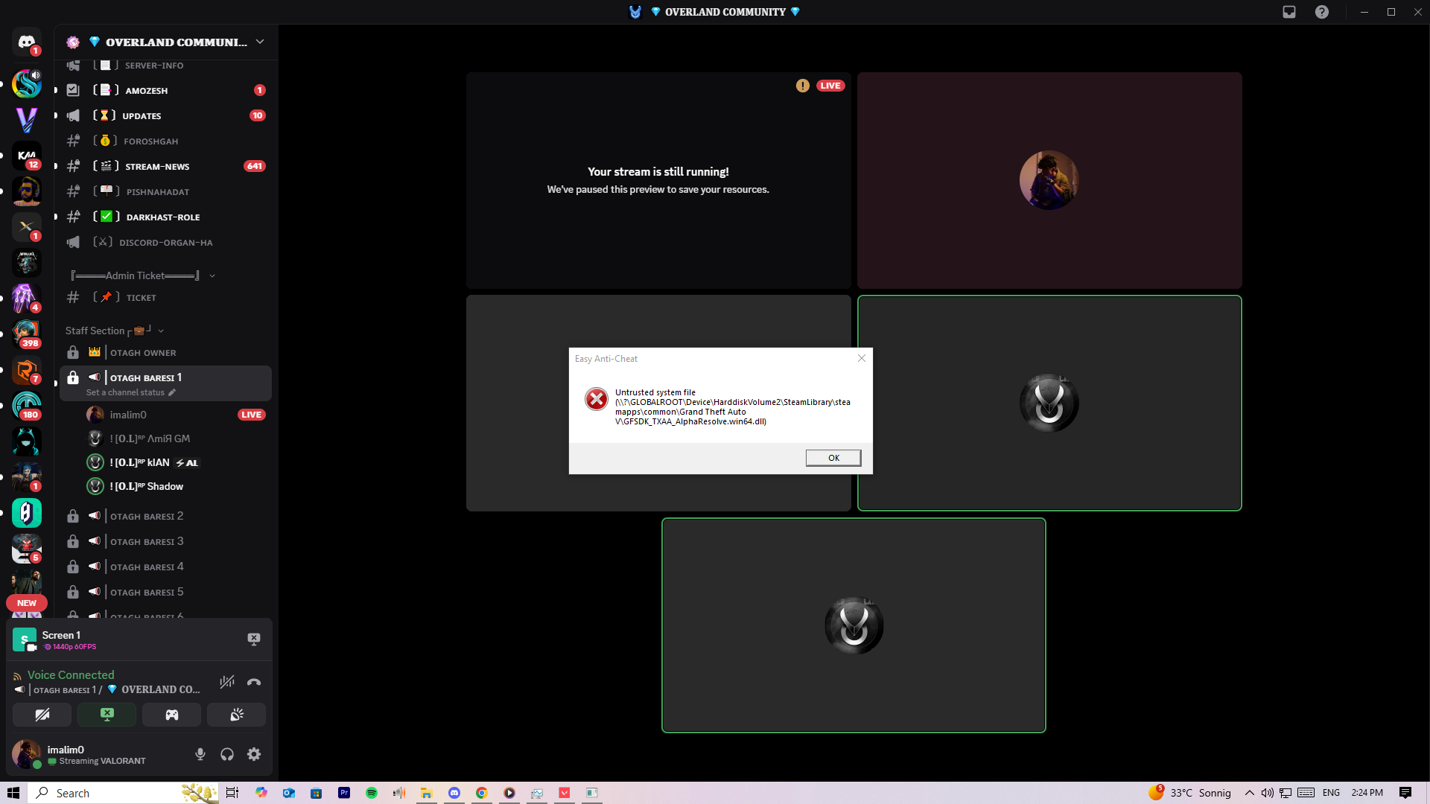
Task: Select user imalim0 in voice channel
Action: 176,415
